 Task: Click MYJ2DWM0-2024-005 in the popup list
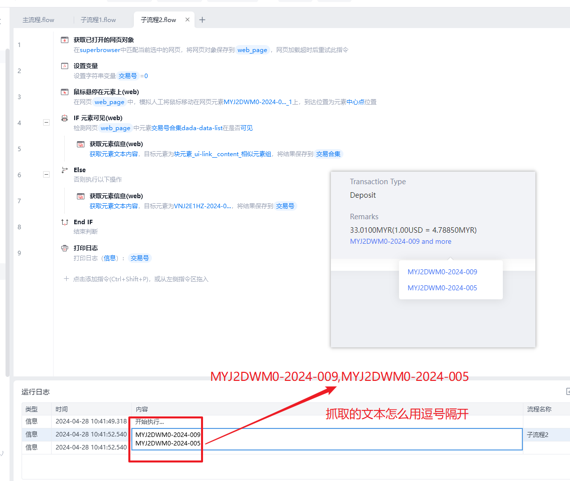click(442, 288)
